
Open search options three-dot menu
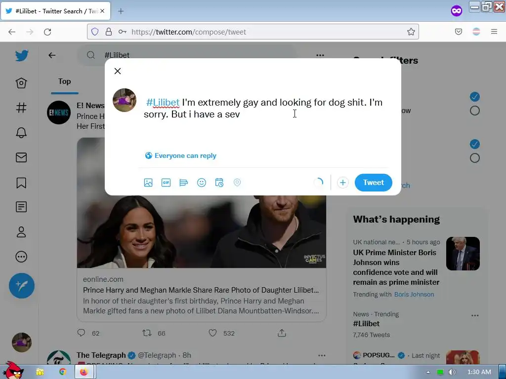coord(320,55)
